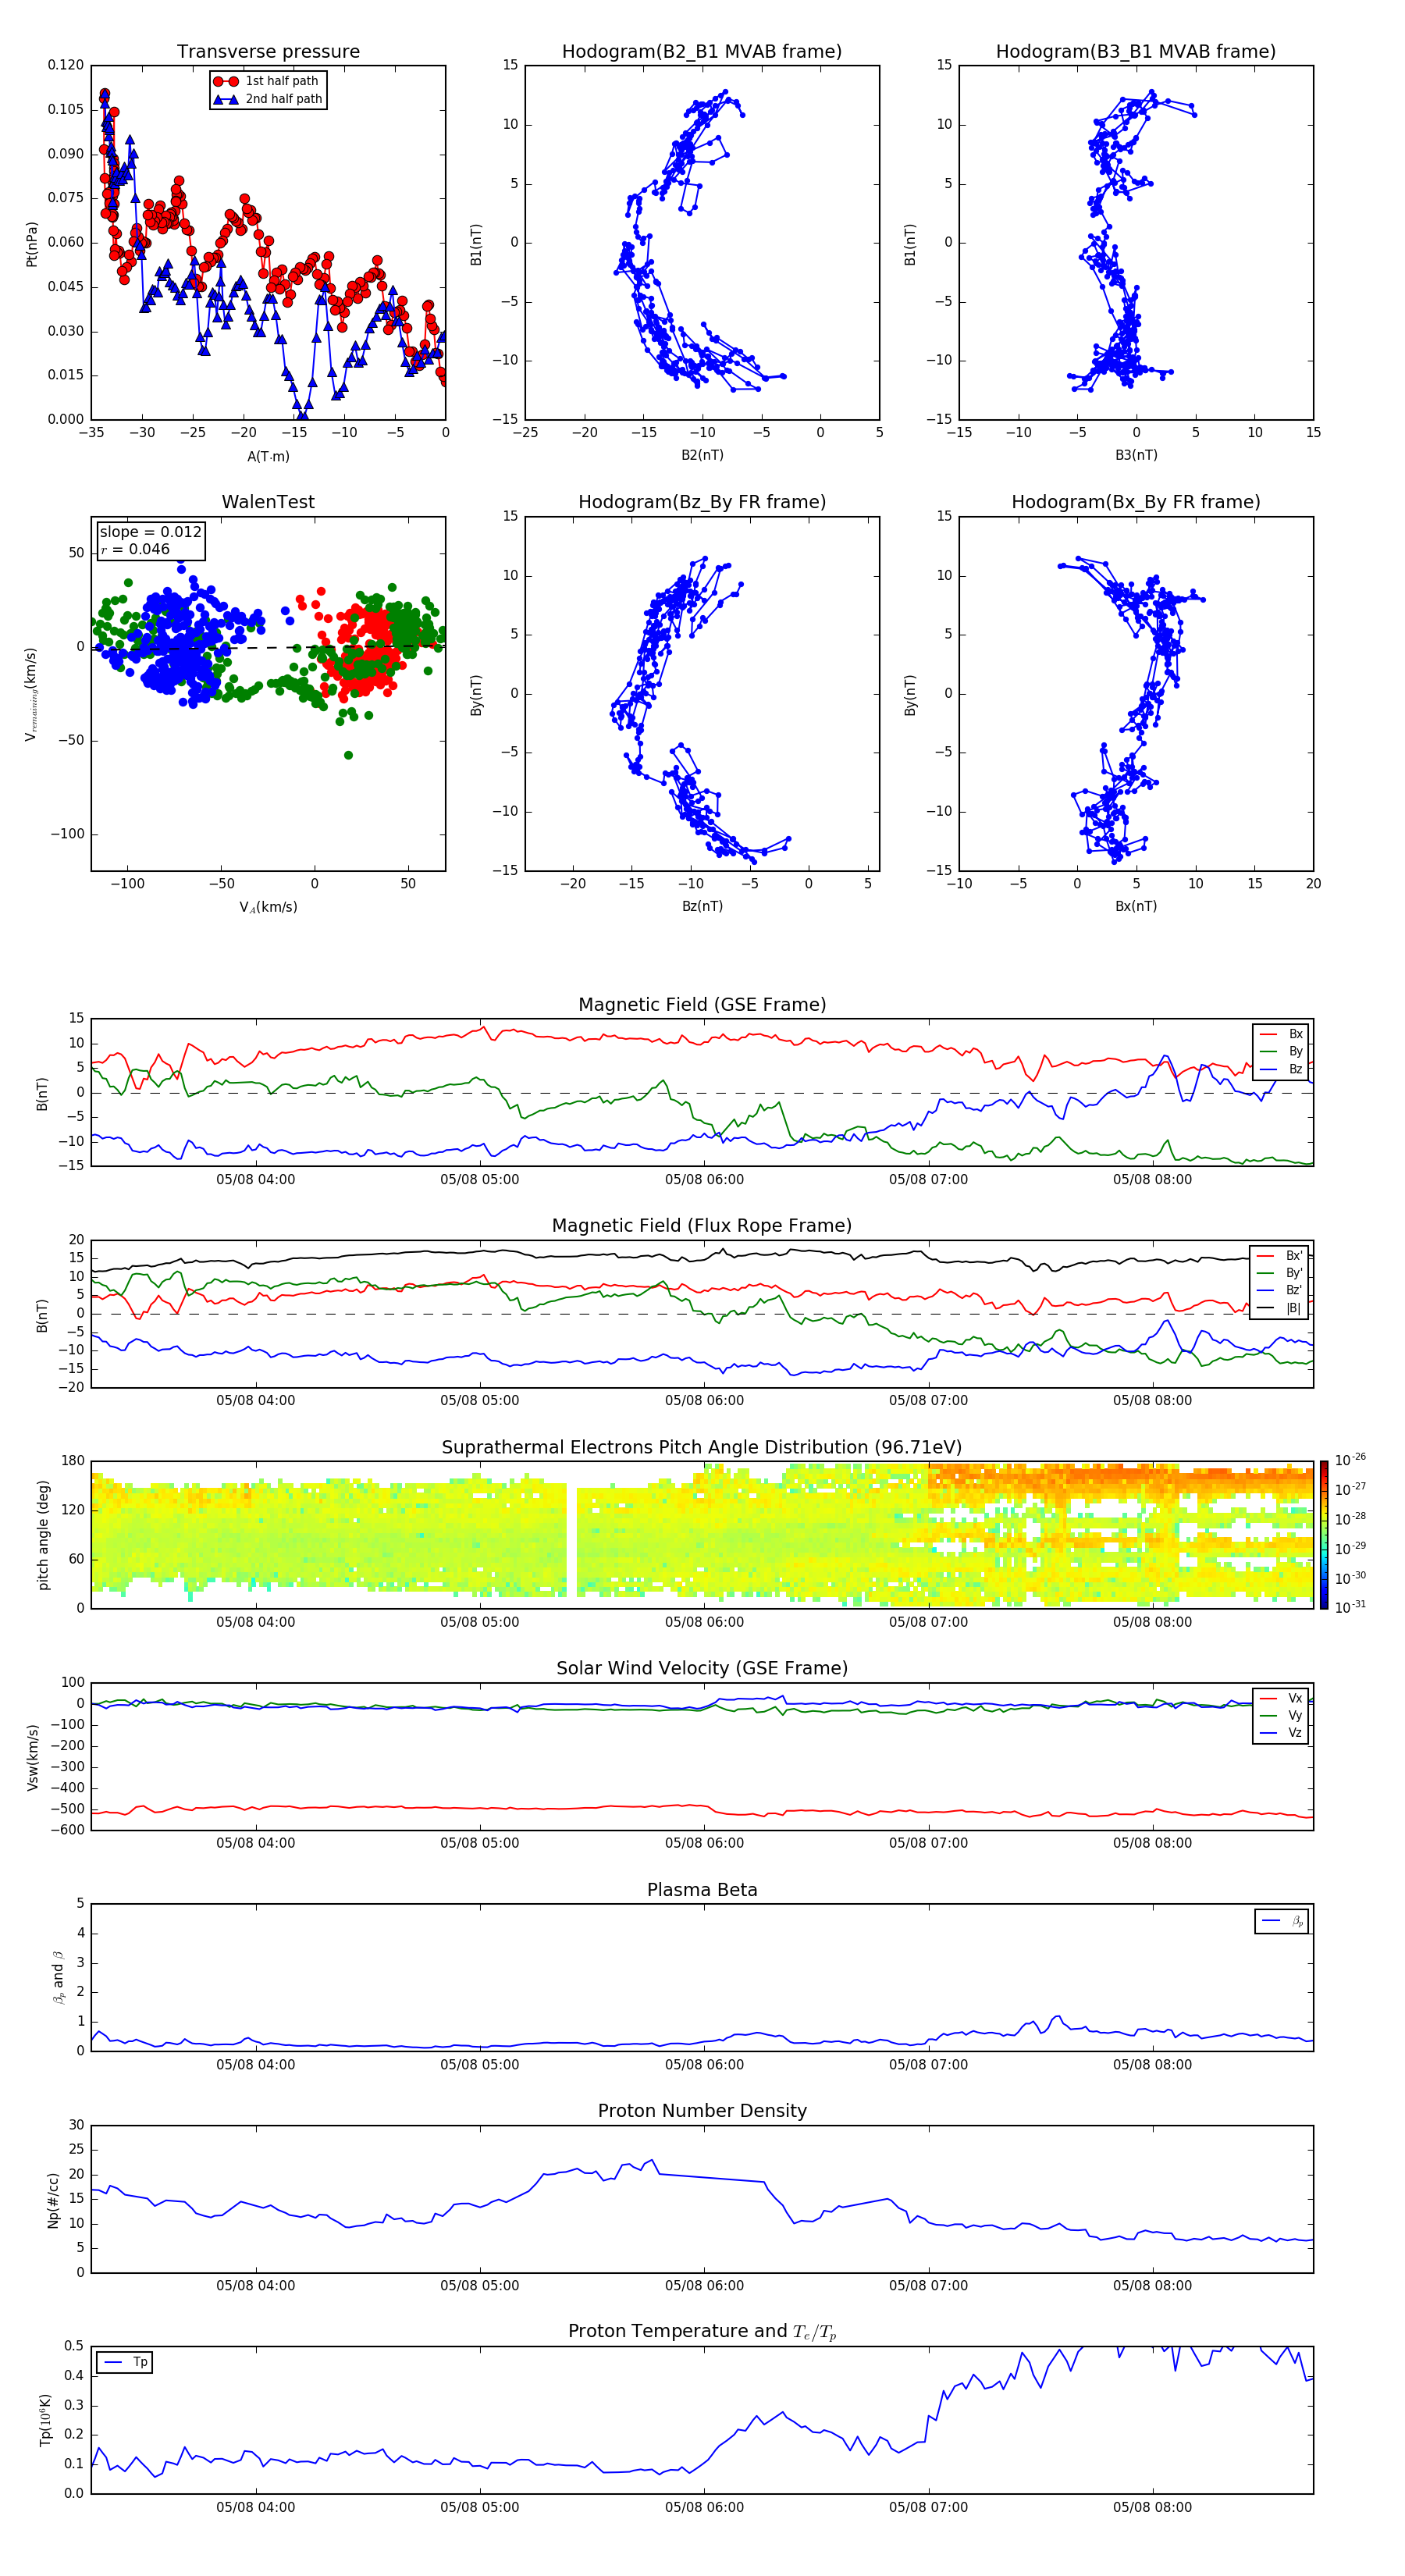The height and width of the screenshot is (2576, 1405).
Task: Select the "|B|" legend entry
Action: tap(1280, 1308)
